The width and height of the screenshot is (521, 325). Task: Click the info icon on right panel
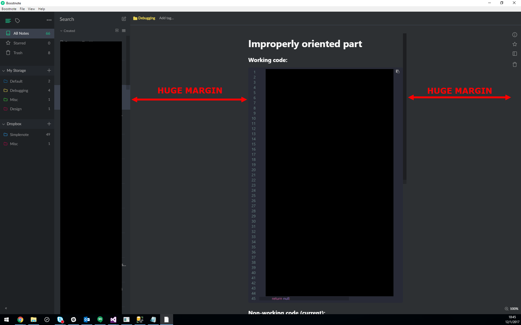click(x=515, y=34)
